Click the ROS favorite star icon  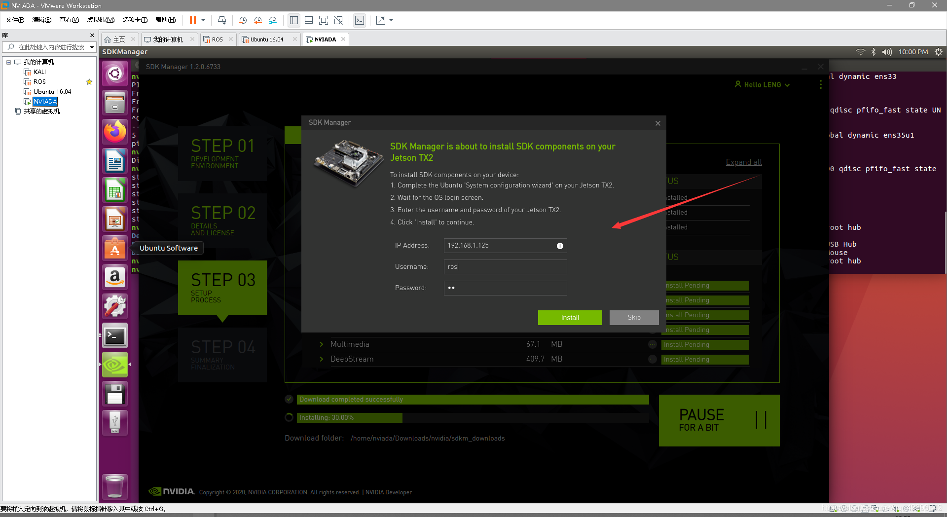pos(89,82)
